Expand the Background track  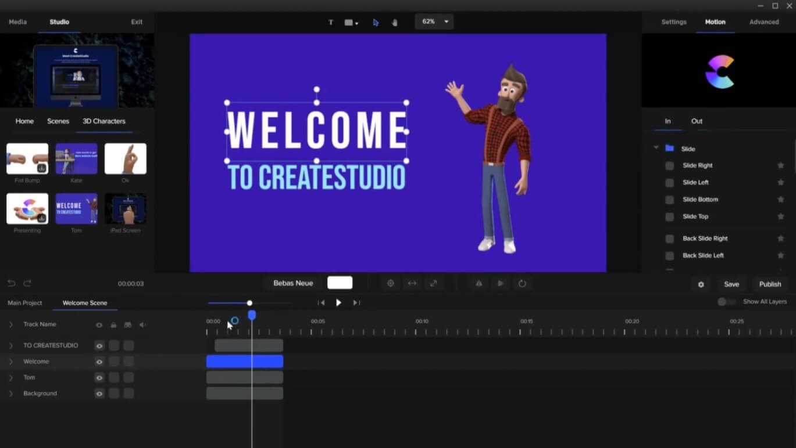click(x=10, y=393)
